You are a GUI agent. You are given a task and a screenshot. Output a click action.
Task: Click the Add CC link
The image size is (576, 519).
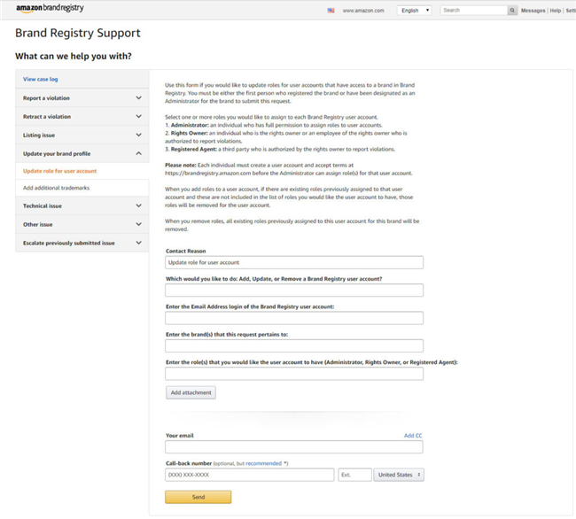pyautogui.click(x=413, y=436)
